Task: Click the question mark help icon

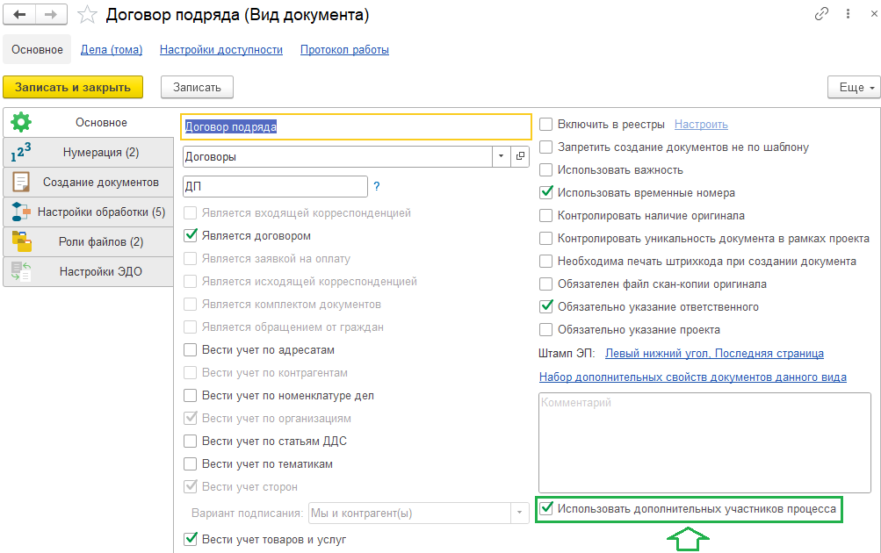Action: [377, 187]
